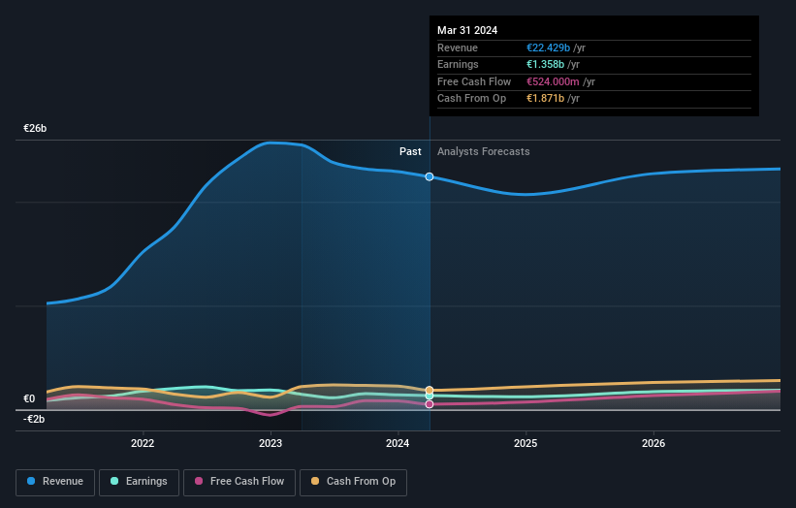Viewport: 796px width, 508px height.
Task: Toggle the Revenue legend series
Action: [x=55, y=482]
